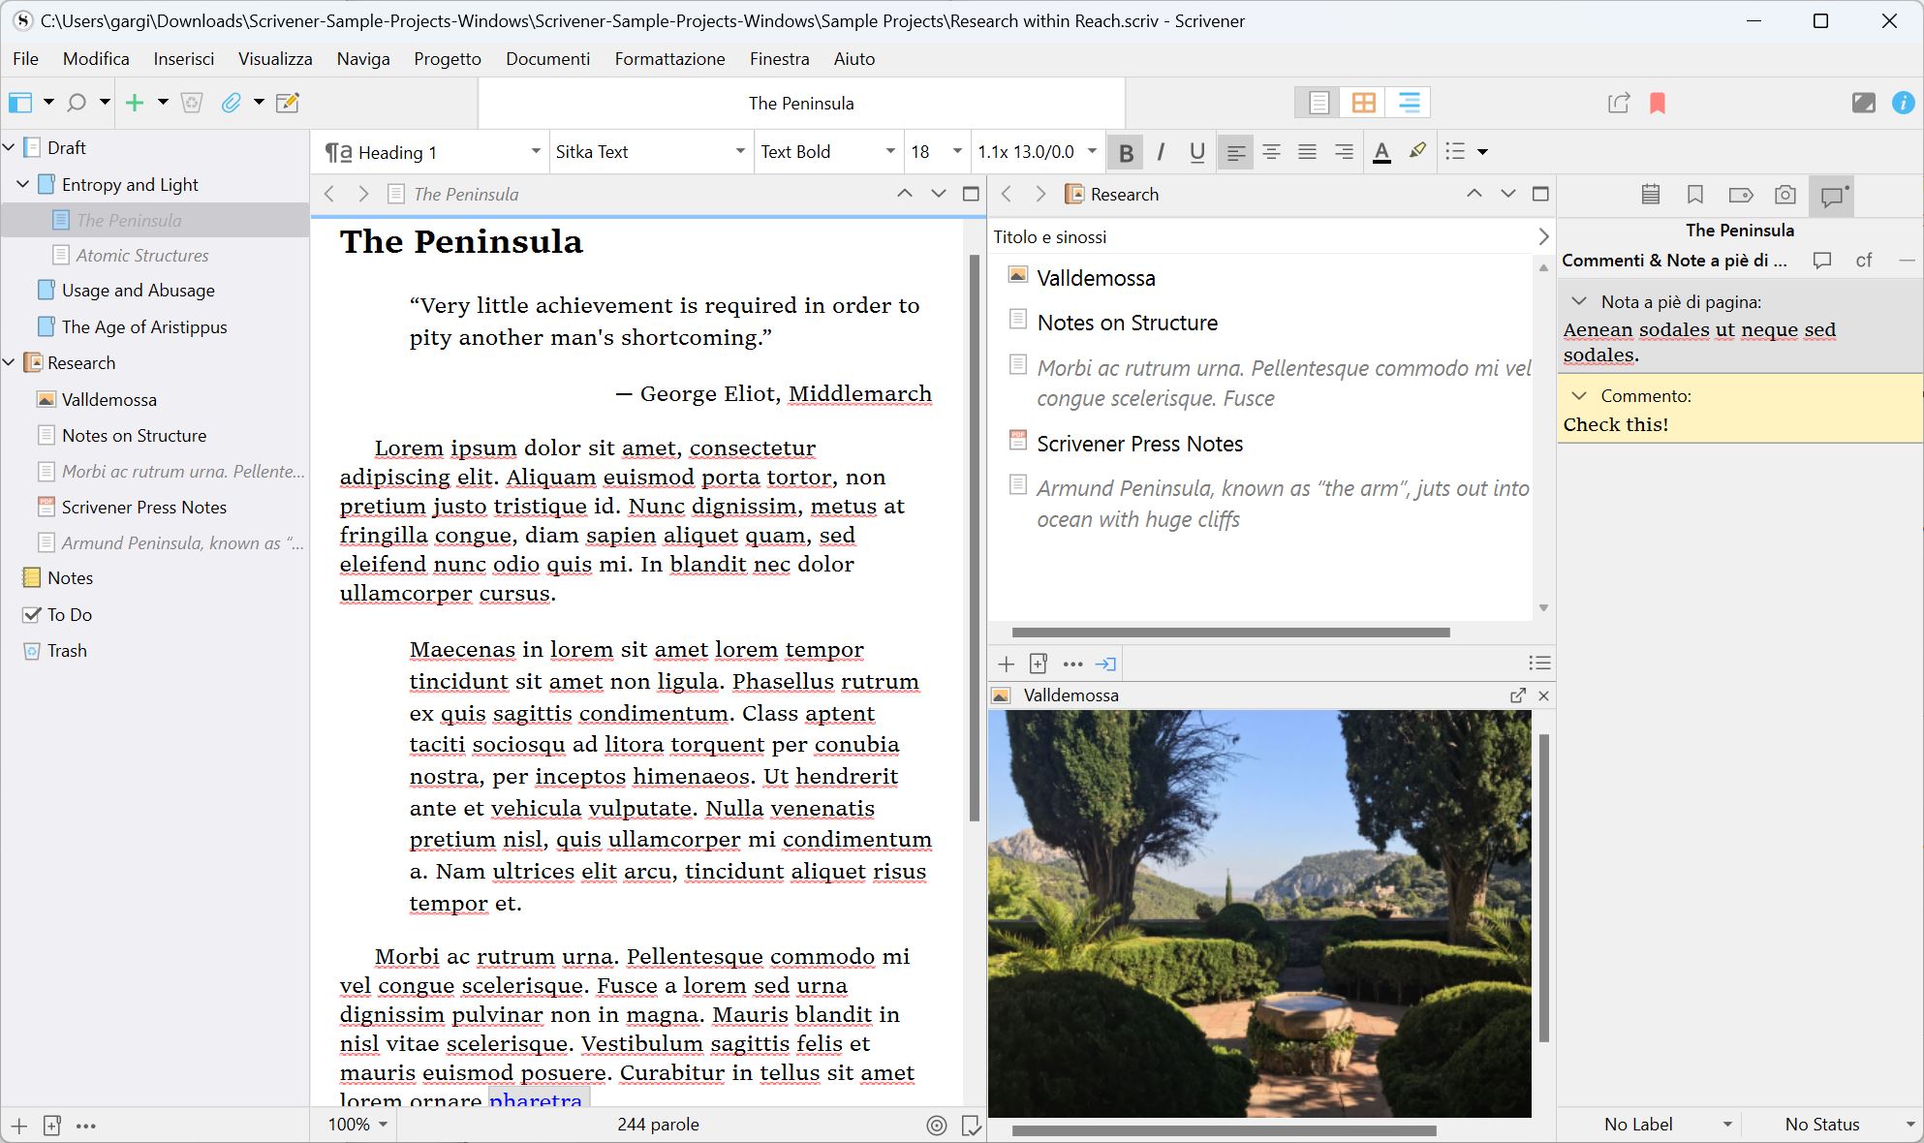Enable center text alignment
This screenshot has height=1143, width=1924.
tap(1271, 152)
